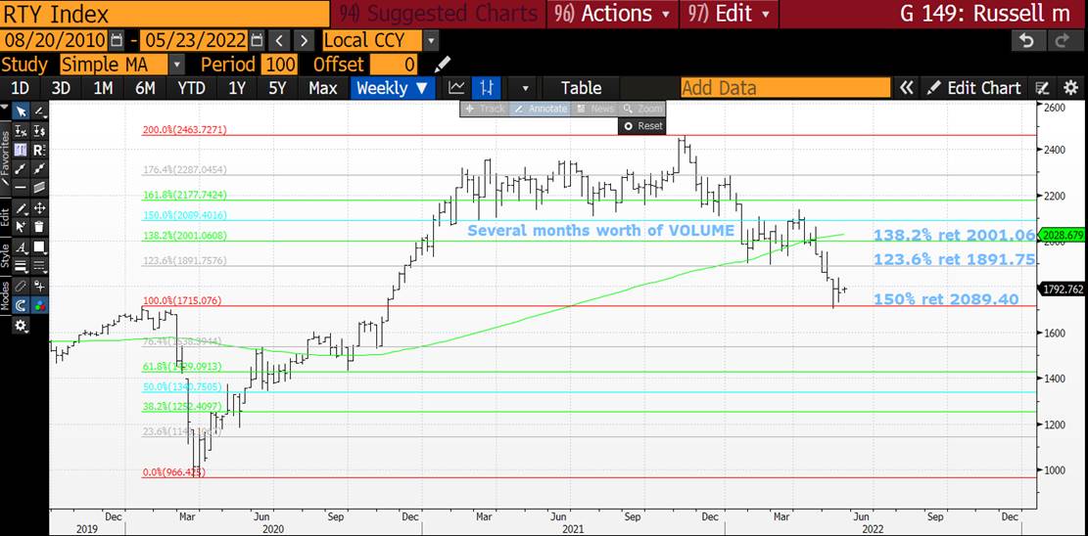Click the undo arrow button
The height and width of the screenshot is (536, 1088).
tap(1025, 40)
